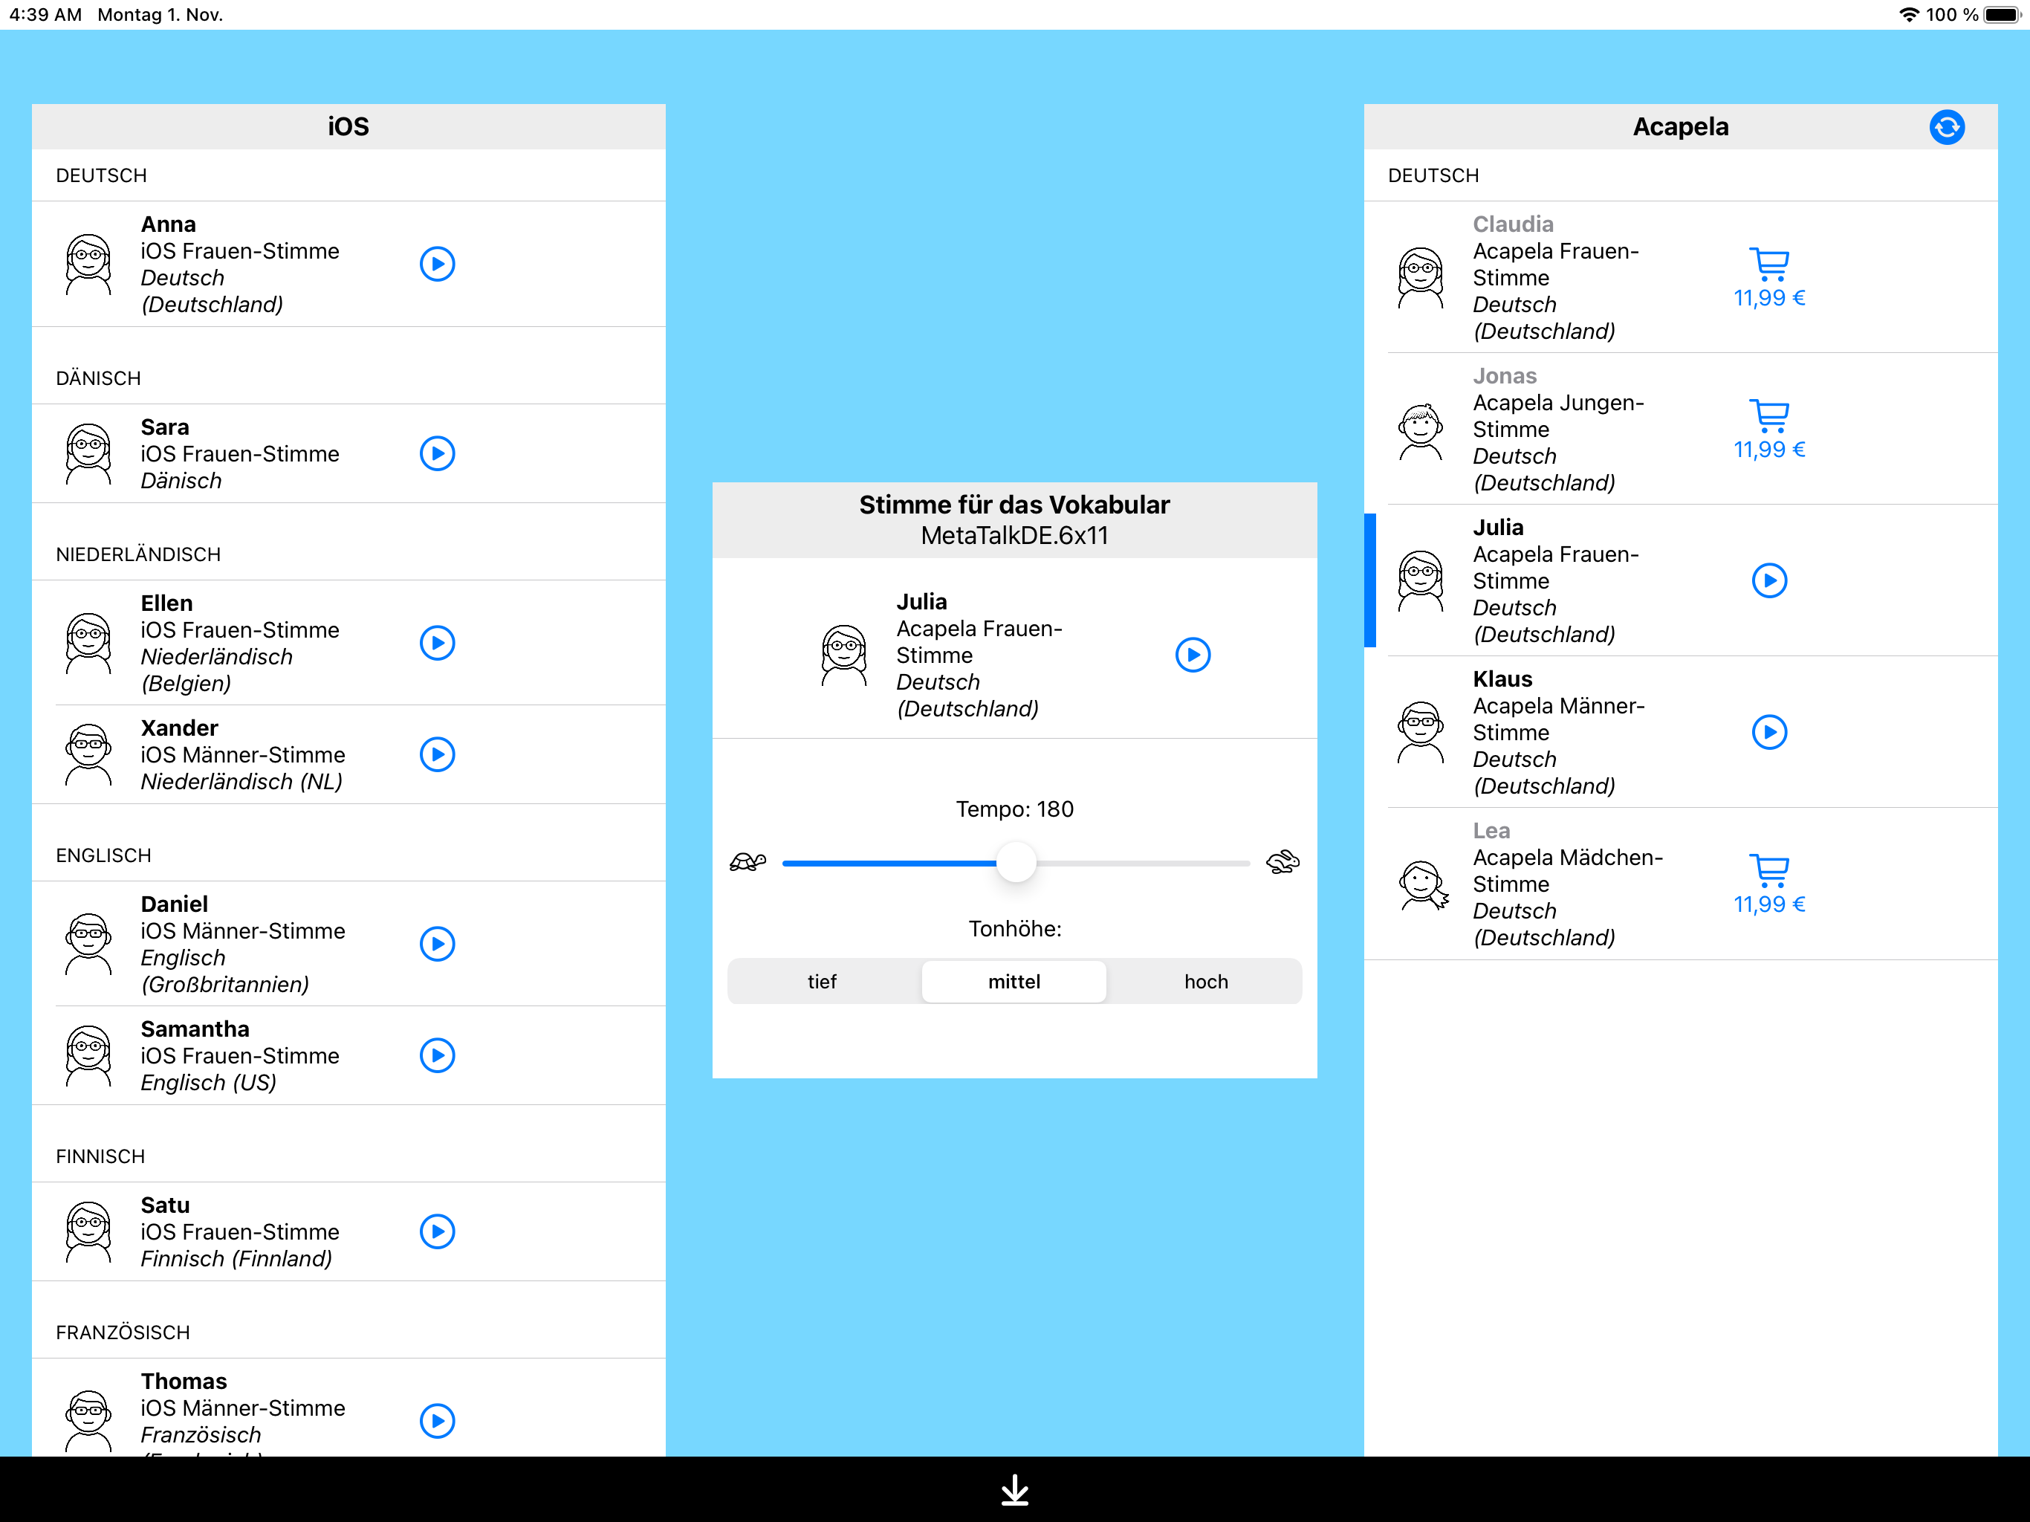Buy Jonas voice via cart icon
This screenshot has height=1522, width=2030.
tap(1769, 416)
